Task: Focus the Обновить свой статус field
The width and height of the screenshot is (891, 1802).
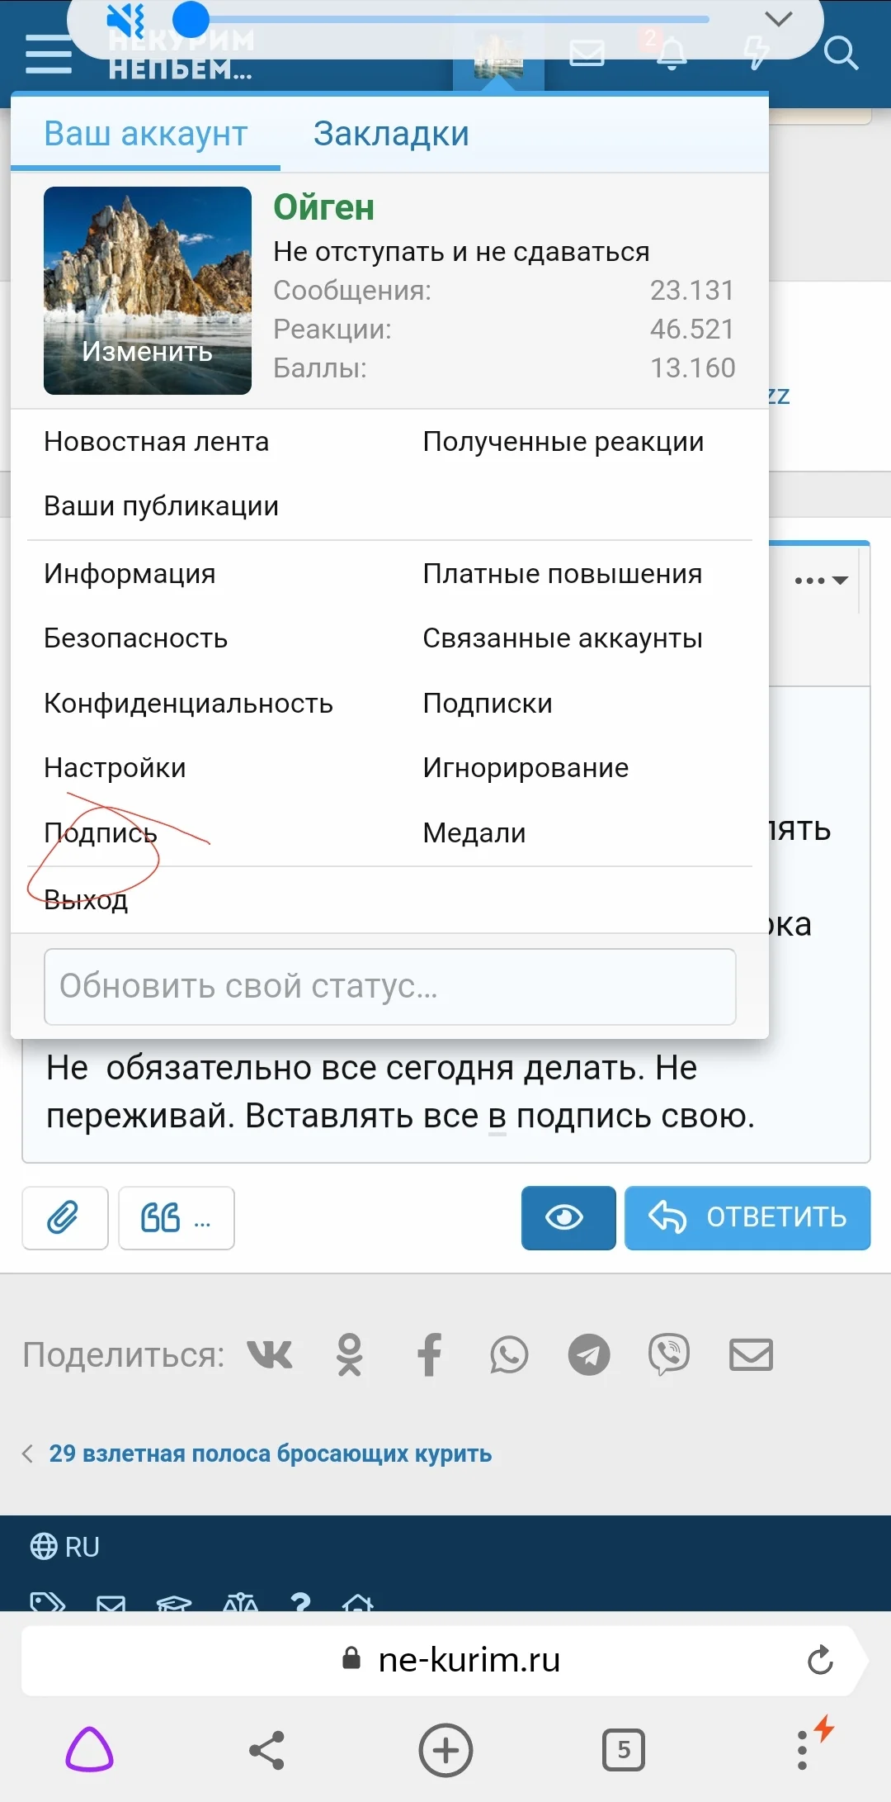Action: coord(389,987)
